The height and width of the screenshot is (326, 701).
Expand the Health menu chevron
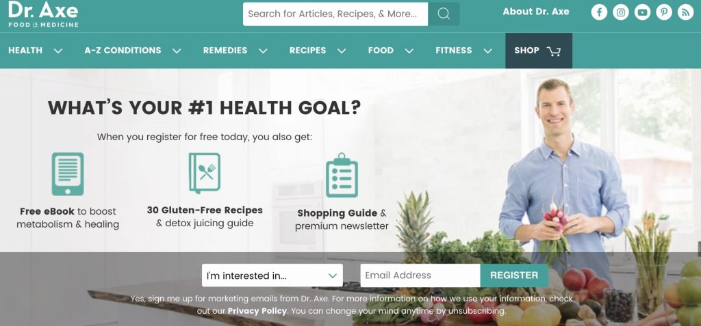click(58, 51)
